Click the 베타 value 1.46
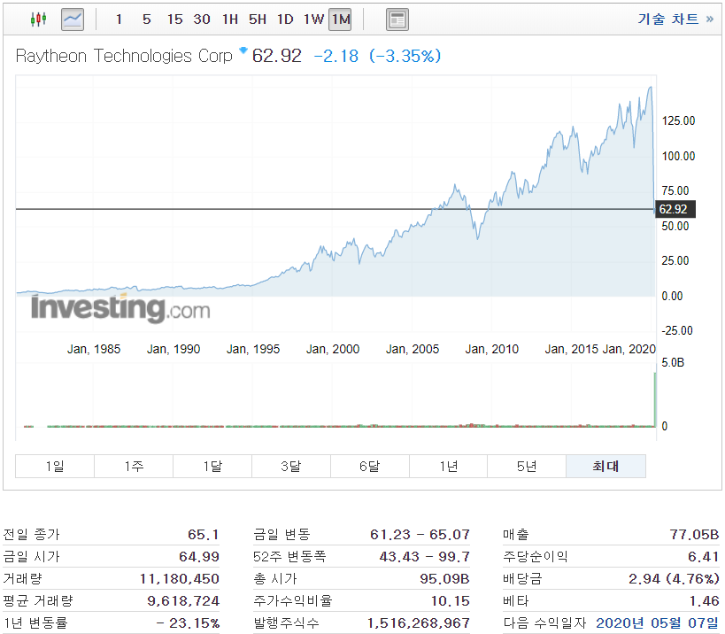The image size is (725, 634). 704,601
